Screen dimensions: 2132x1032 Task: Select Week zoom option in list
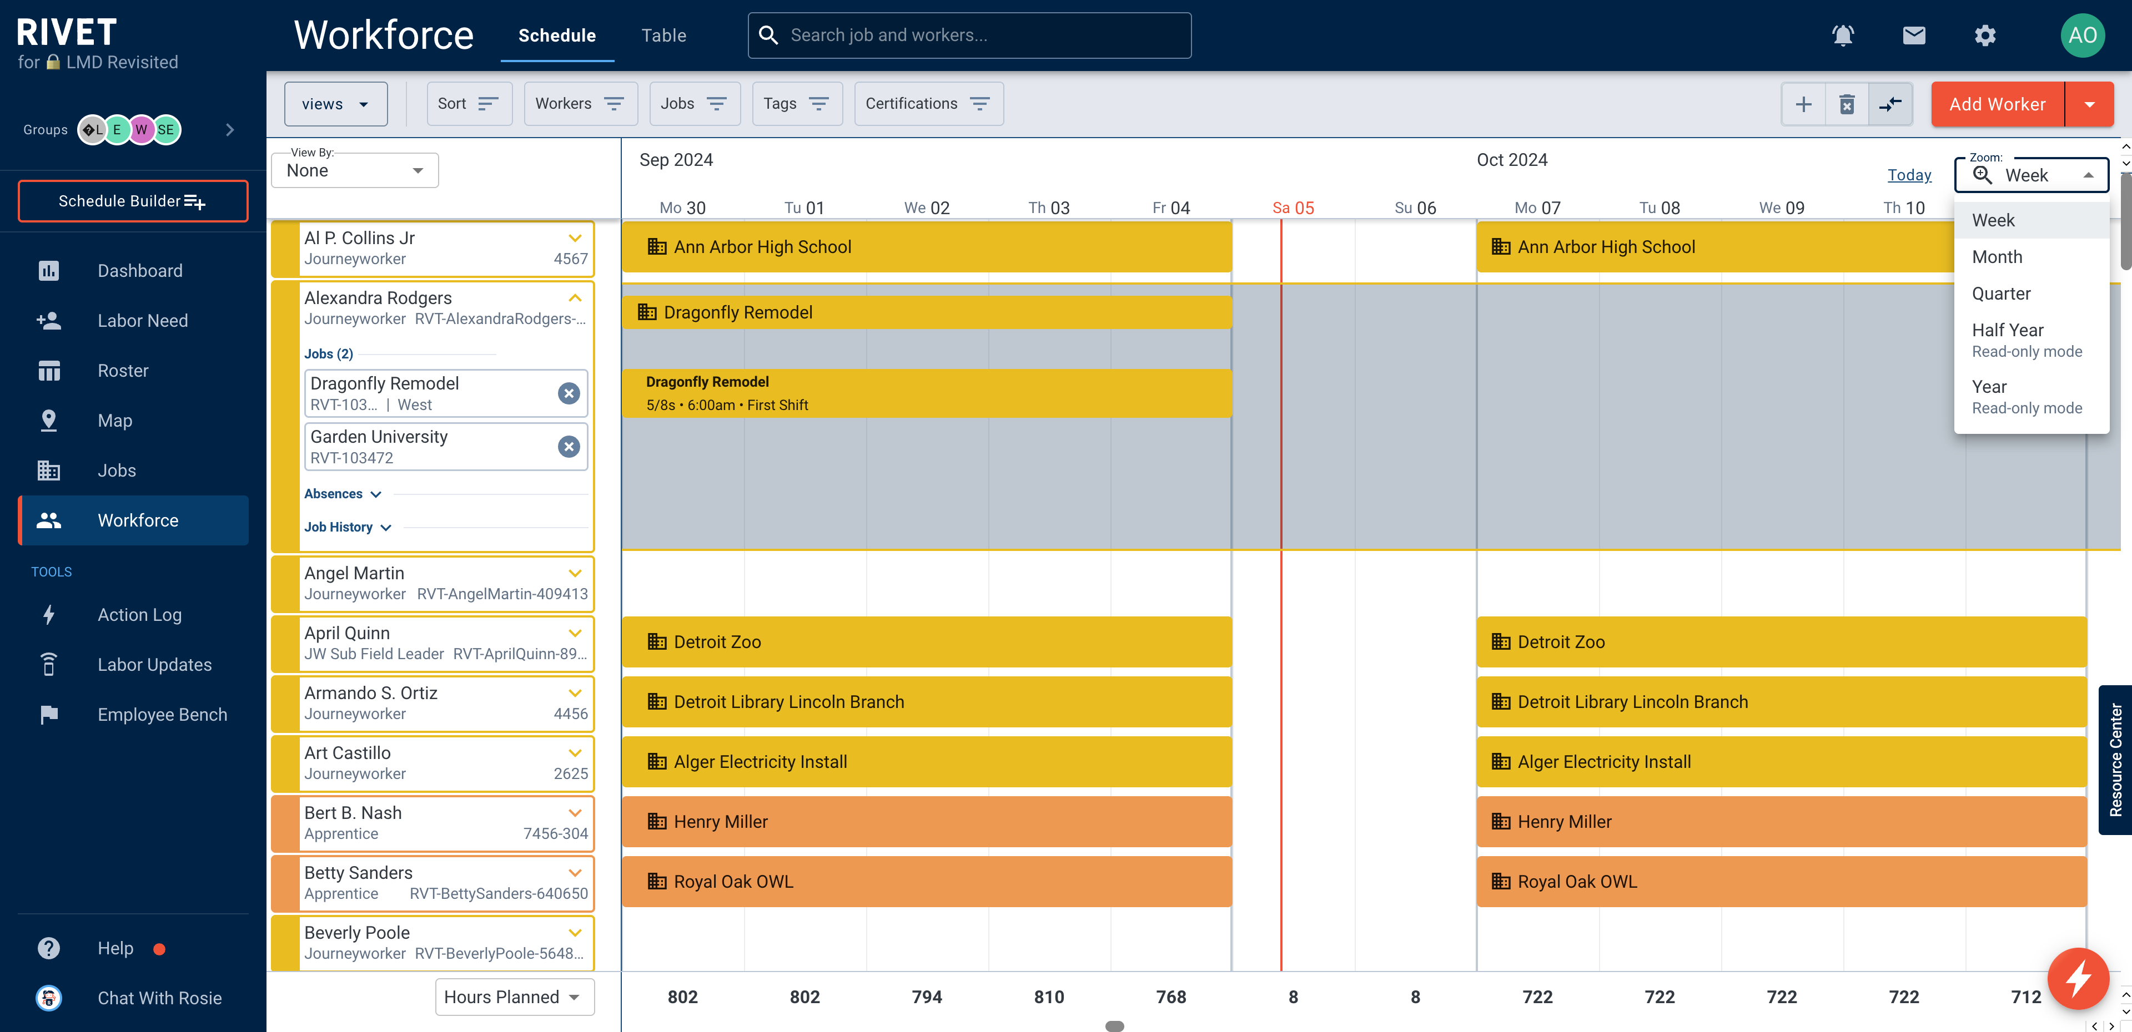(x=2032, y=221)
